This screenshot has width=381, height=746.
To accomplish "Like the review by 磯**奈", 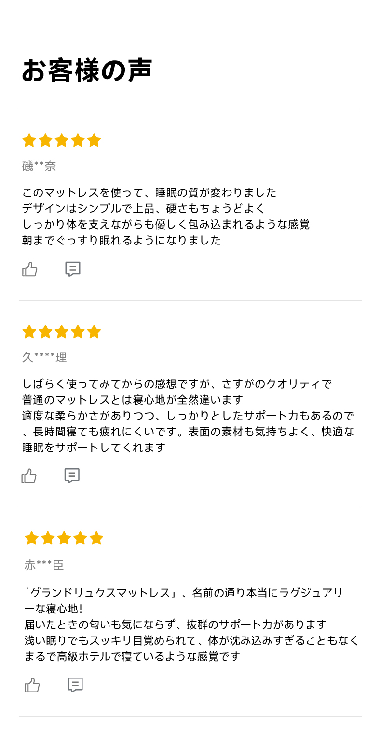I will point(30,269).
